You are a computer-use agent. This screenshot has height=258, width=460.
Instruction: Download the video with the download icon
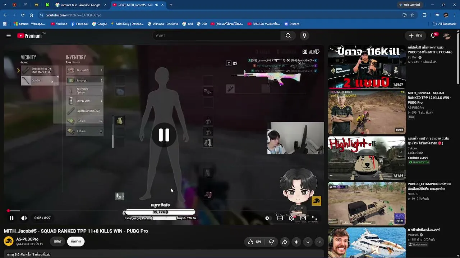point(308,242)
